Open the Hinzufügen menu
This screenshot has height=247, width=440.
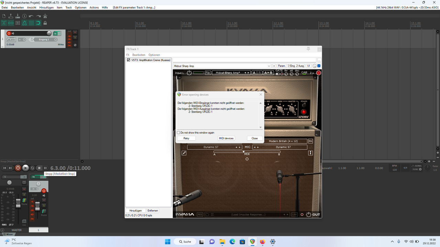46,8
